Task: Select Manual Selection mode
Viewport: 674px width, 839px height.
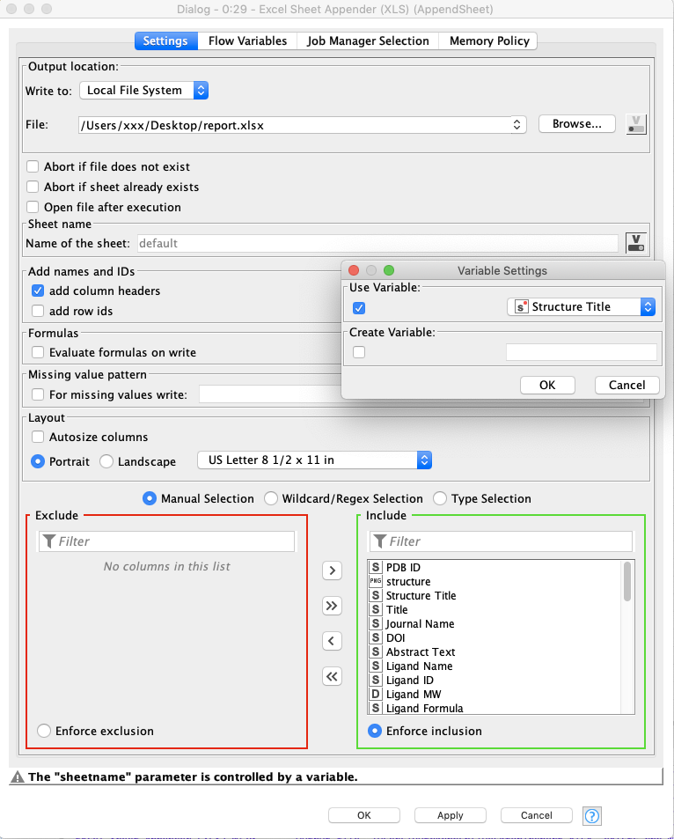Action: click(x=150, y=498)
